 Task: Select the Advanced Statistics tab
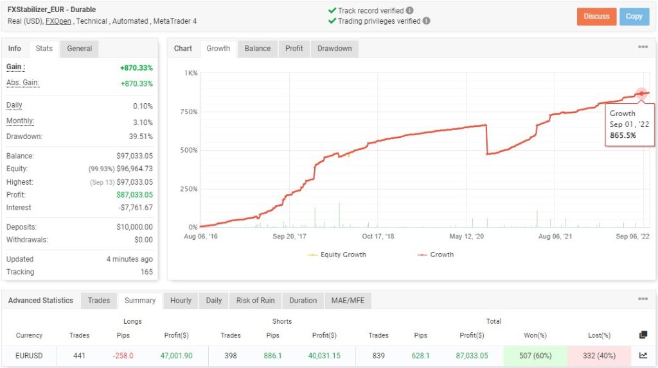coord(40,301)
